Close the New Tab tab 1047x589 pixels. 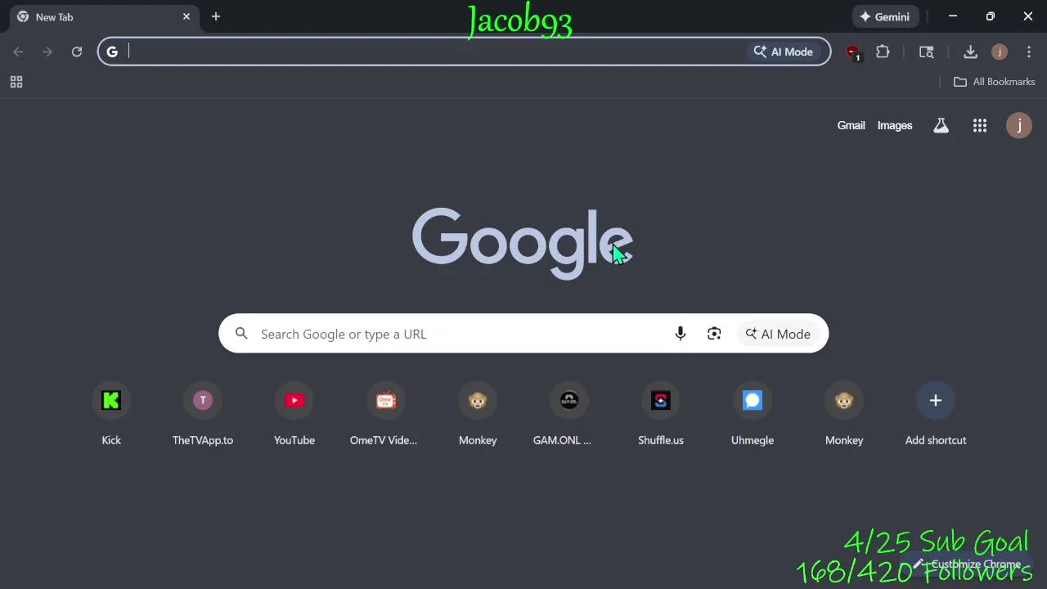pos(186,16)
